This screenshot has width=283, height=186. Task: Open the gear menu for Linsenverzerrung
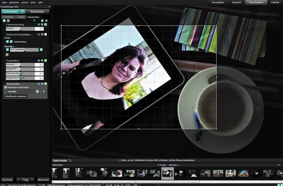click(x=42, y=24)
